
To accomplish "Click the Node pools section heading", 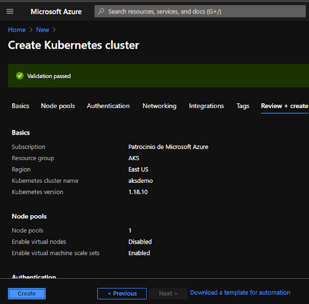I will [x=29, y=216].
